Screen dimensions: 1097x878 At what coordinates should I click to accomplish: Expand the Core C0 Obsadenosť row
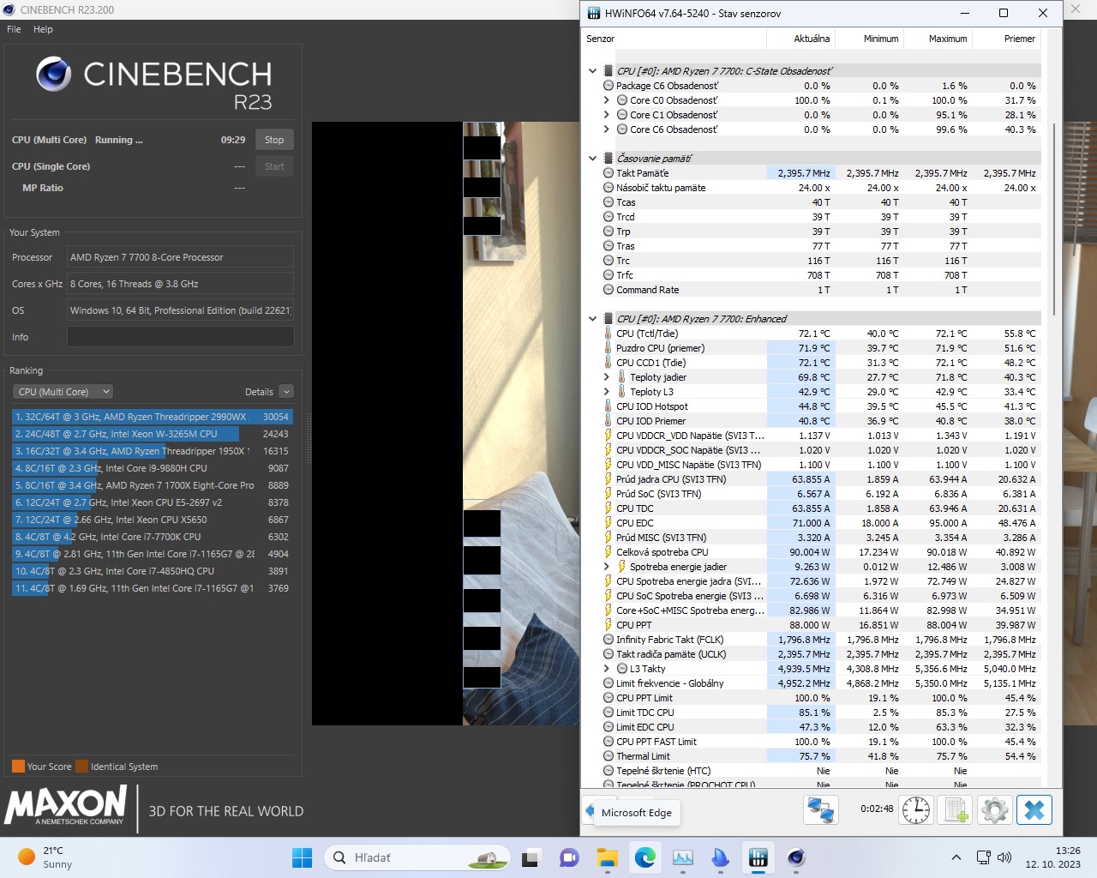point(607,100)
